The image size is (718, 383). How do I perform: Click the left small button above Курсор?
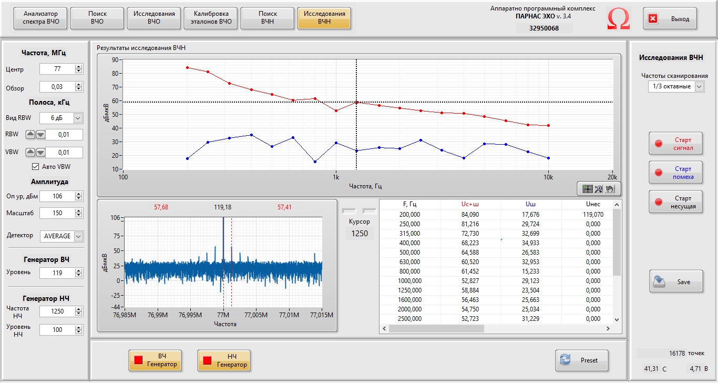[x=349, y=211]
